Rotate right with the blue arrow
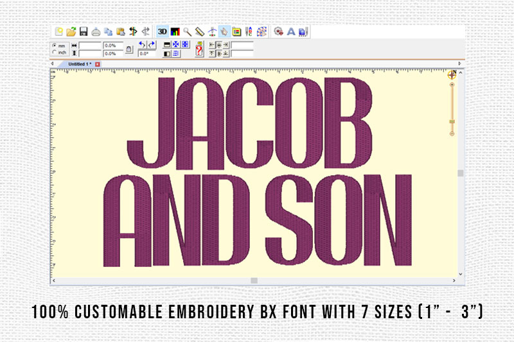Screen dimensions: 514x342 click(x=152, y=44)
